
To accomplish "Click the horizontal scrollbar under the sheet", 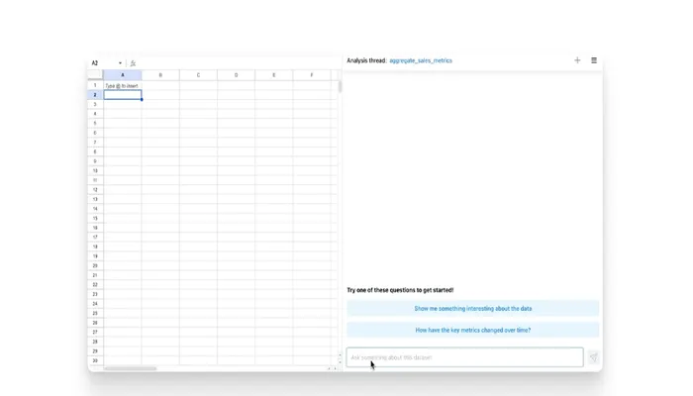I will click(x=130, y=368).
